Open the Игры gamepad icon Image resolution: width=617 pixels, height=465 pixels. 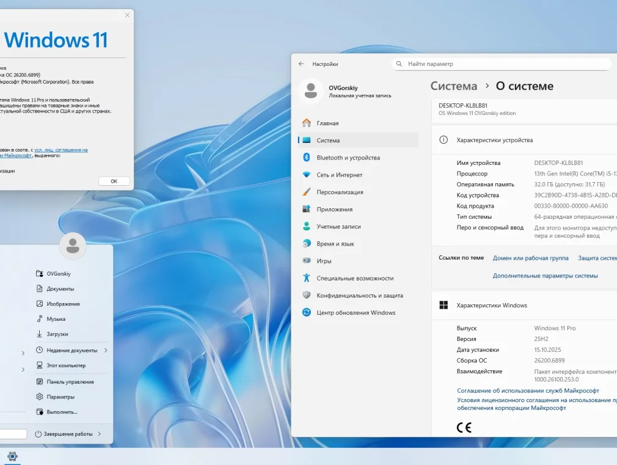coord(307,261)
